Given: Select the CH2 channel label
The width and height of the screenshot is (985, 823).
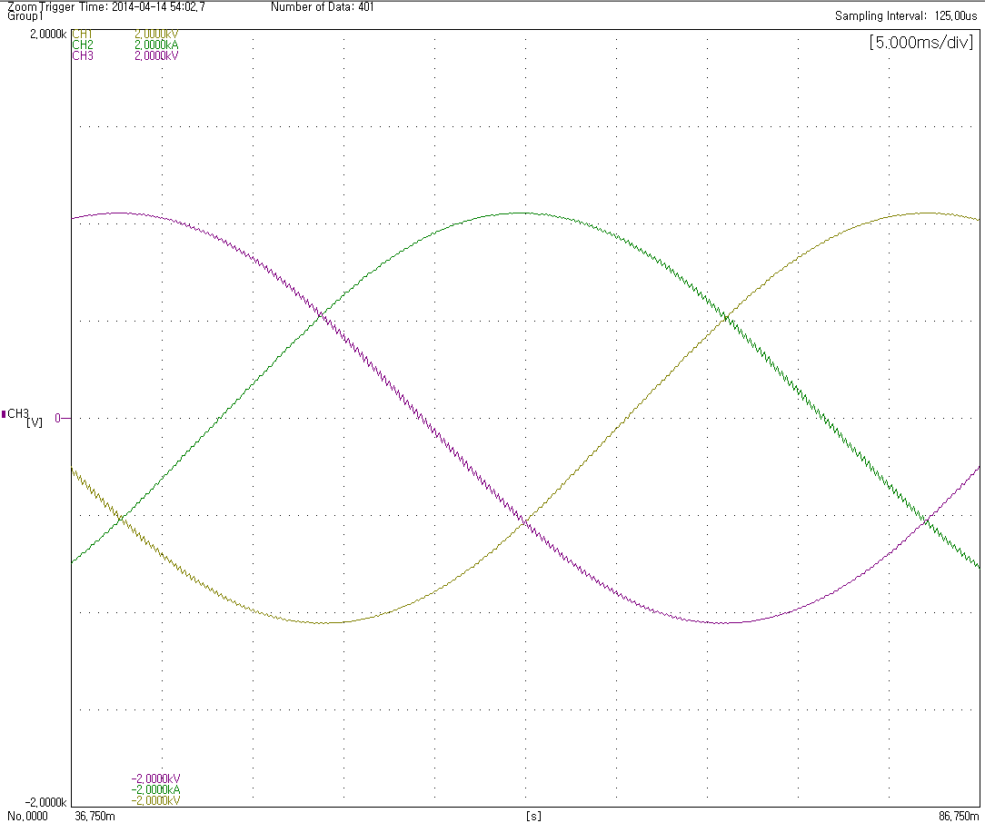Looking at the screenshot, I should [82, 45].
